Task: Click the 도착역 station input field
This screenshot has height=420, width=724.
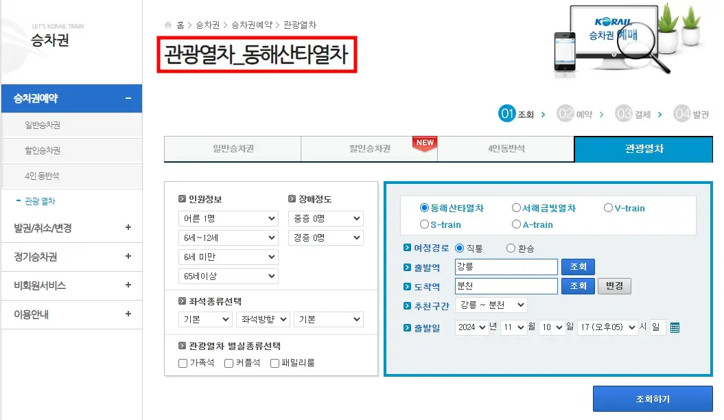Action: click(x=506, y=285)
